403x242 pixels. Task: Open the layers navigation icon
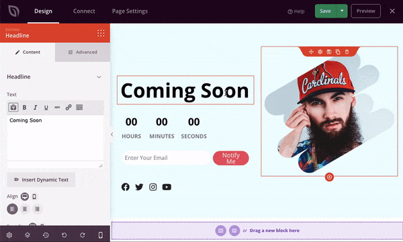[x=28, y=235]
